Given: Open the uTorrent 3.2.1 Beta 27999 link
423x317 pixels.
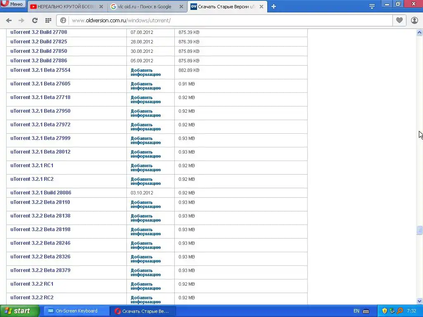Looking at the screenshot, I should point(40,138).
